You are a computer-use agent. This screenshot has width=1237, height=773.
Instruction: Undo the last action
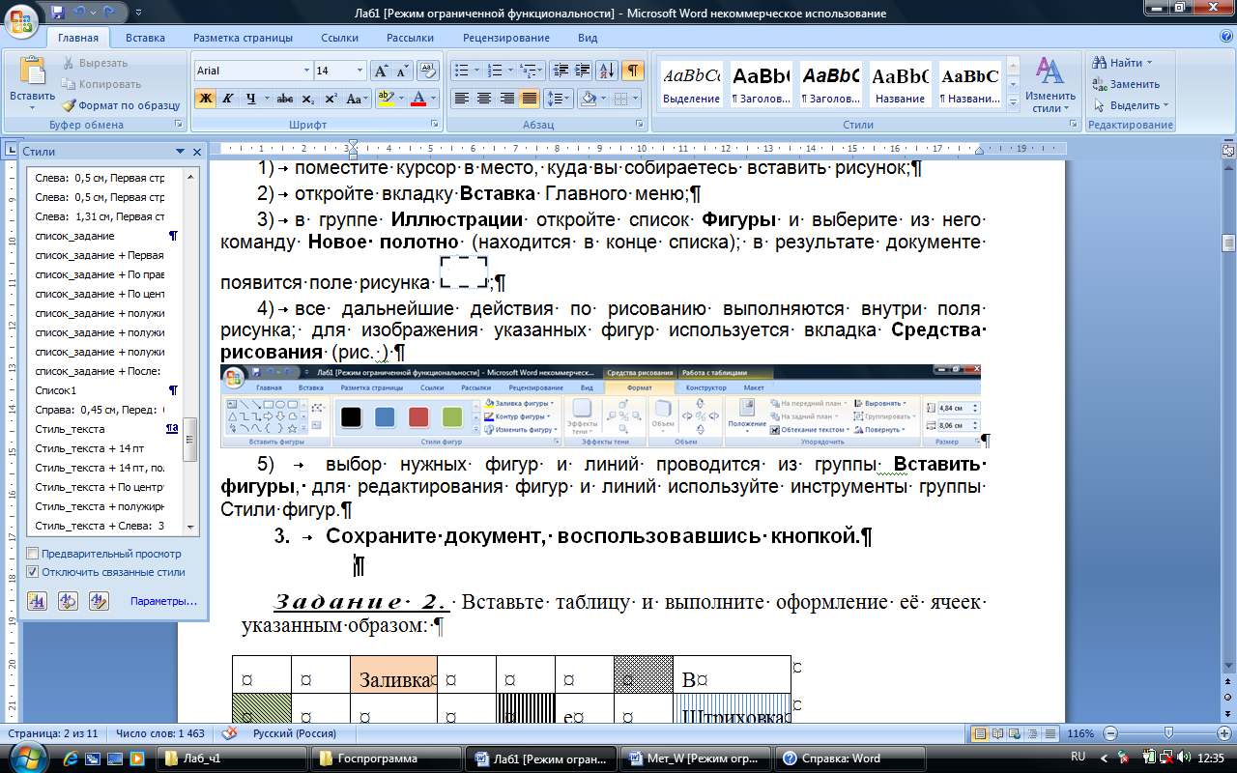(x=80, y=12)
